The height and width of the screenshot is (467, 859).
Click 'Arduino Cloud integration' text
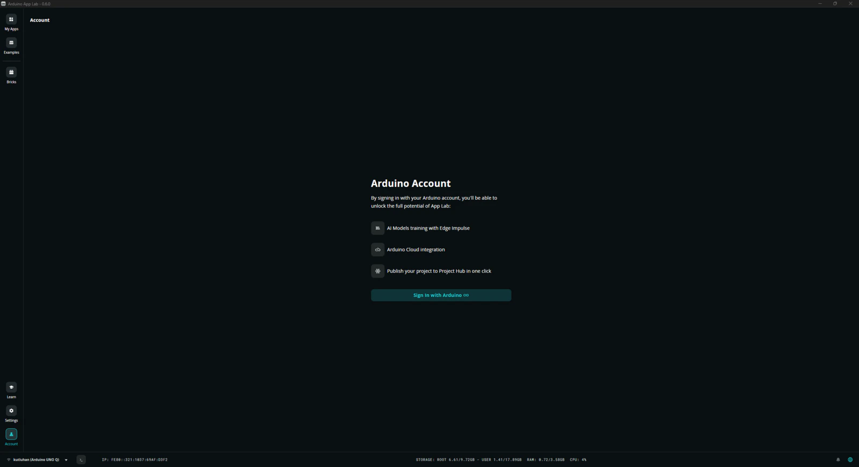point(416,250)
